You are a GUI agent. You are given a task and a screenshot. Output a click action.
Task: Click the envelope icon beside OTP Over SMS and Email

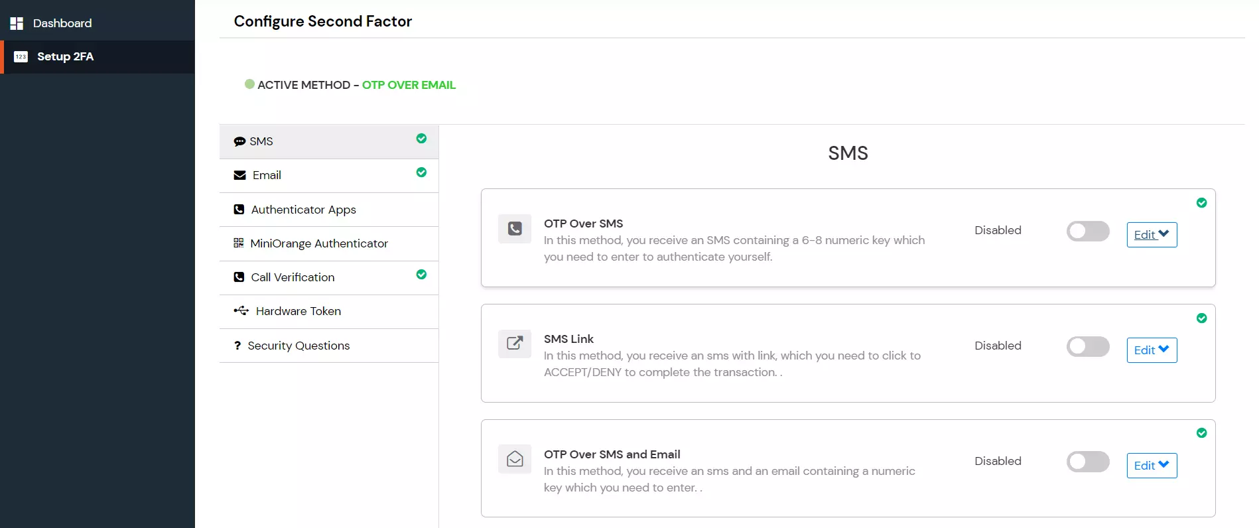click(515, 459)
